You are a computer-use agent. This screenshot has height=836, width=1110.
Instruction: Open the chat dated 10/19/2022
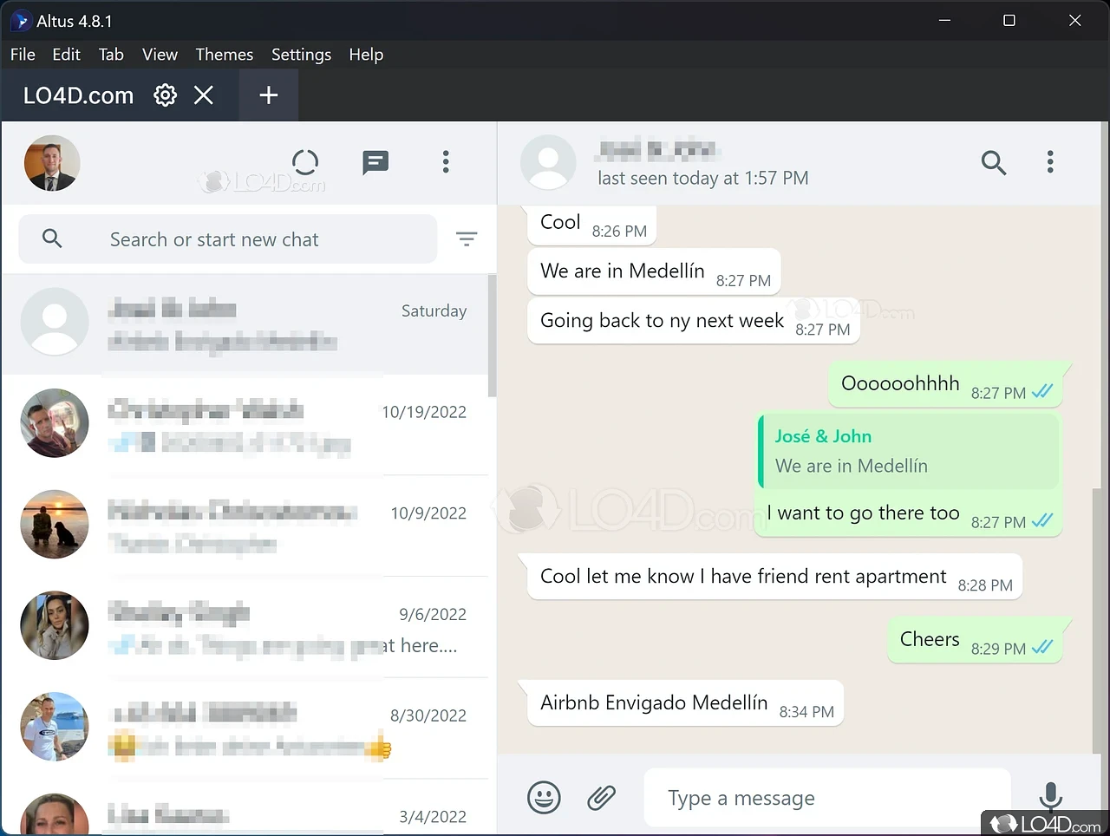coord(245,425)
